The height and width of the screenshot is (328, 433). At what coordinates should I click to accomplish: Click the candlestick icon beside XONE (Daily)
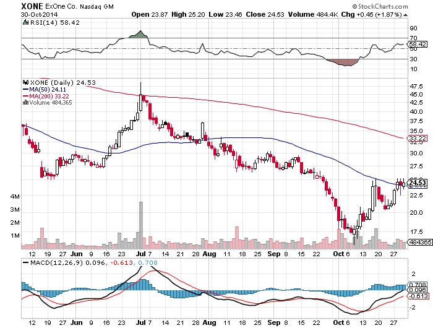point(26,82)
